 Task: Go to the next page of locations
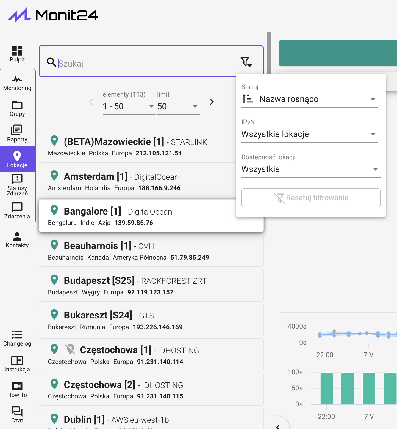coord(212,102)
